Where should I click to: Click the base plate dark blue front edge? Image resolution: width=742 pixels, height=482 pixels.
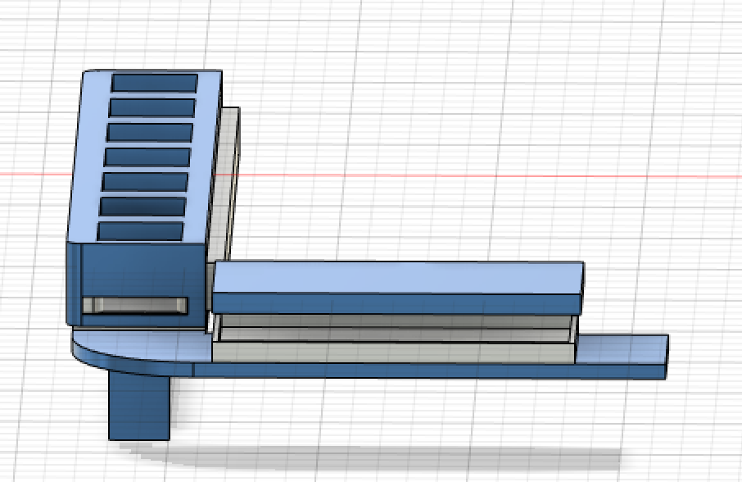tap(428, 371)
